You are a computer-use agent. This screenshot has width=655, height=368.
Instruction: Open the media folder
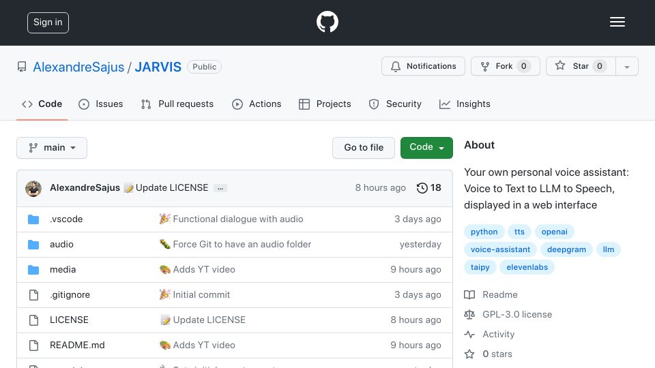[63, 270]
